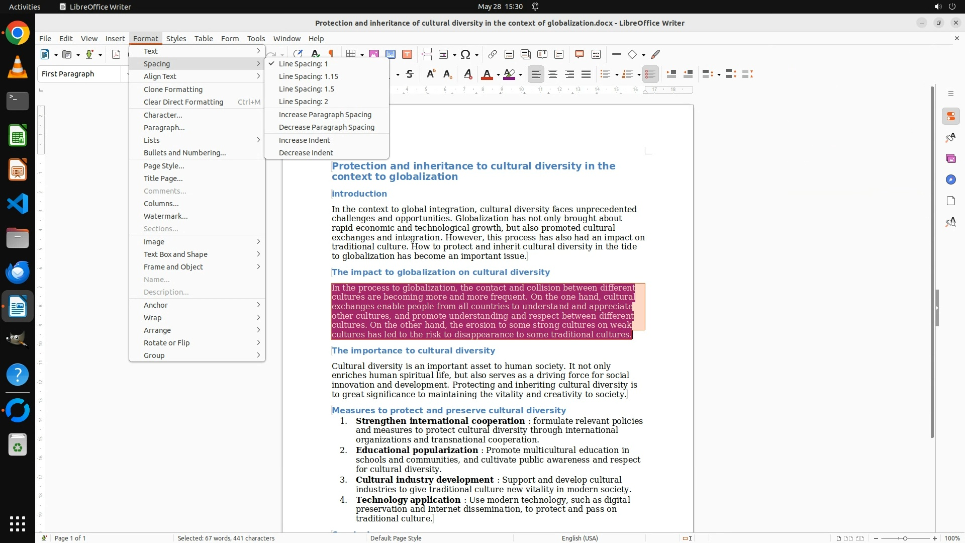
Task: Click the Justified alignment icon
Action: pos(586,74)
